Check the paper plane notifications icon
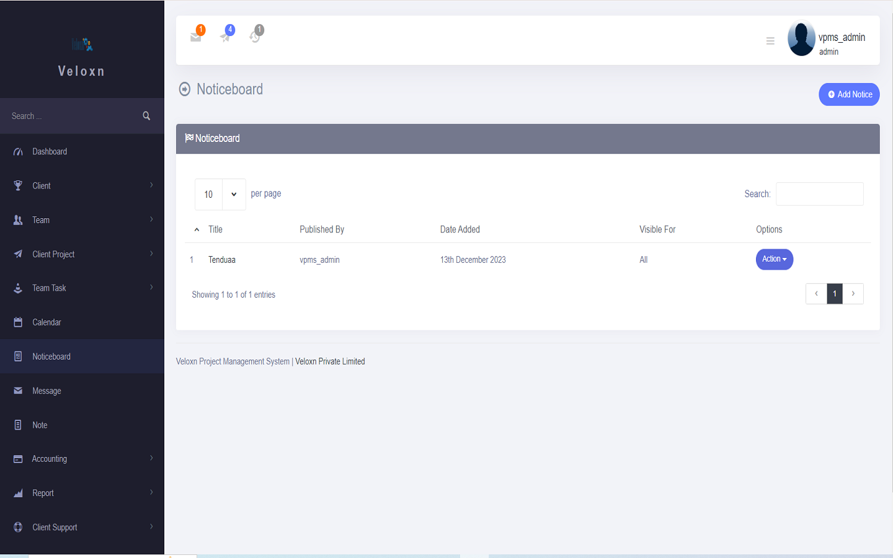This screenshot has height=558, width=893. (226, 36)
